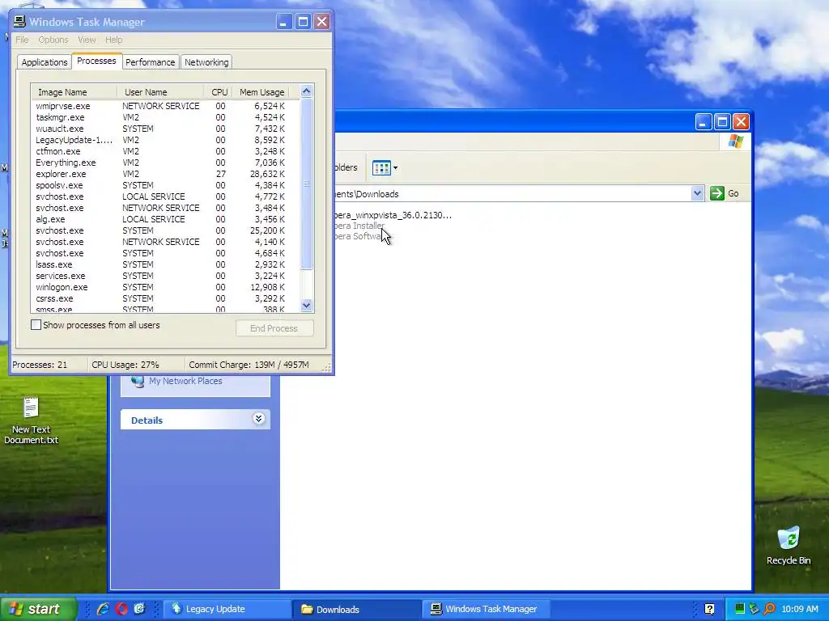Sort processes by CPU column
829x621 pixels.
click(x=218, y=92)
